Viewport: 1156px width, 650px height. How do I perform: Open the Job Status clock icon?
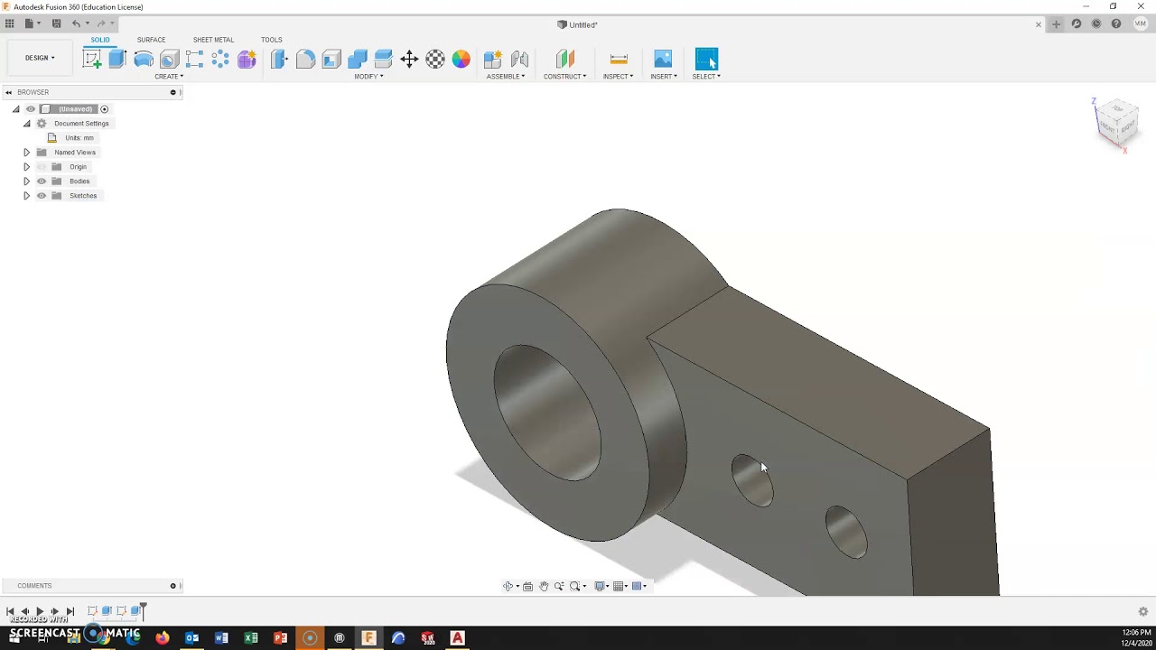tap(1096, 24)
